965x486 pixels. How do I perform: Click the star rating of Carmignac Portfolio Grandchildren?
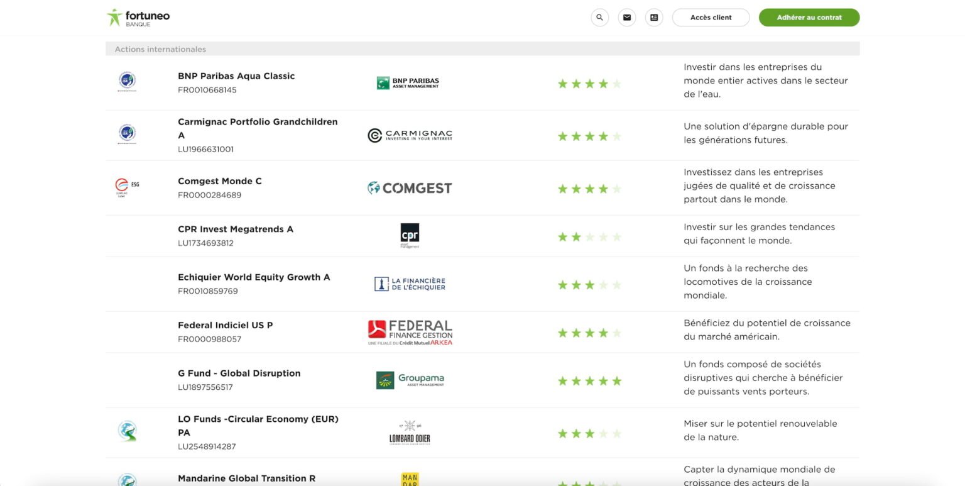click(x=589, y=136)
